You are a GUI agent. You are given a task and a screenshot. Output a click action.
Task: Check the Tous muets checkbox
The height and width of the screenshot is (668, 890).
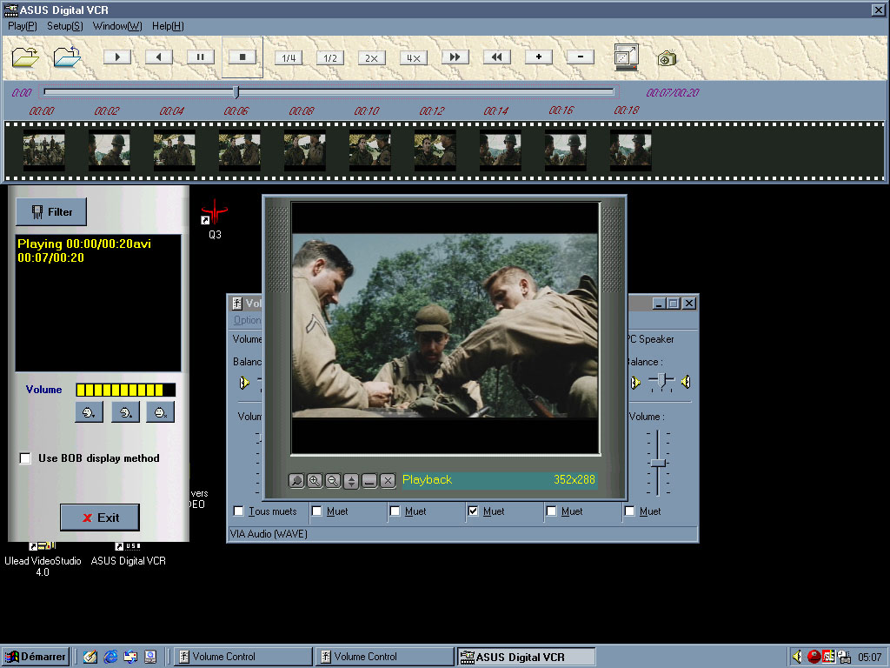click(x=239, y=511)
